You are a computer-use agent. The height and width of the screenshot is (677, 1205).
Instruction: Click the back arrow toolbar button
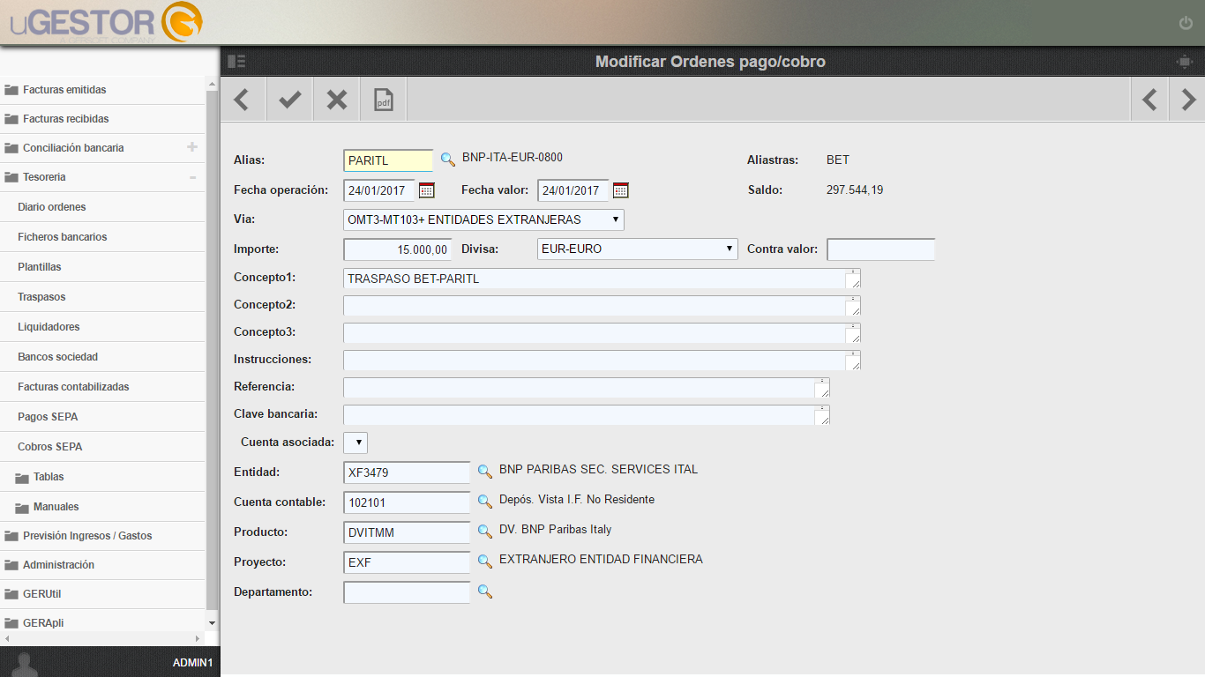tap(242, 100)
